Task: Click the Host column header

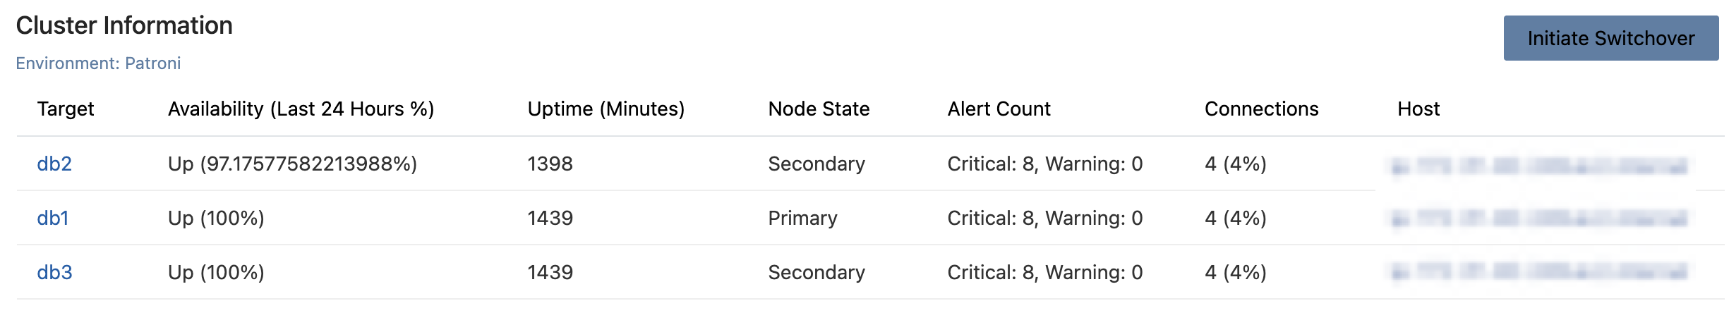Action: [x=1418, y=109]
